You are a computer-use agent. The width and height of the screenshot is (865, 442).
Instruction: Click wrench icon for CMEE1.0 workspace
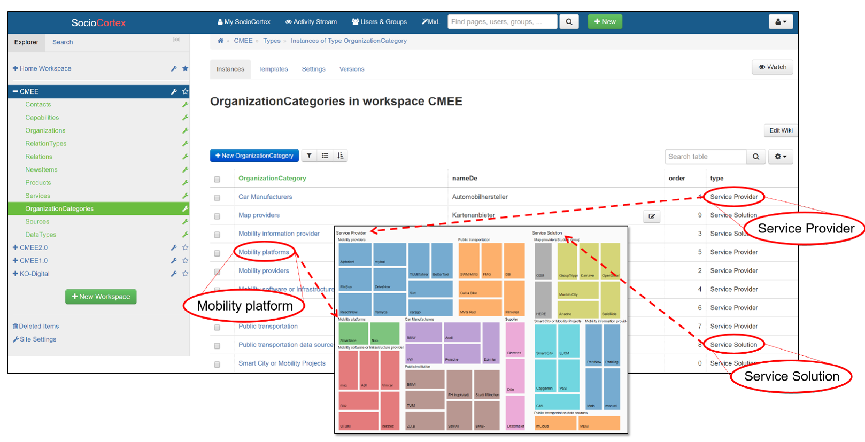point(174,260)
